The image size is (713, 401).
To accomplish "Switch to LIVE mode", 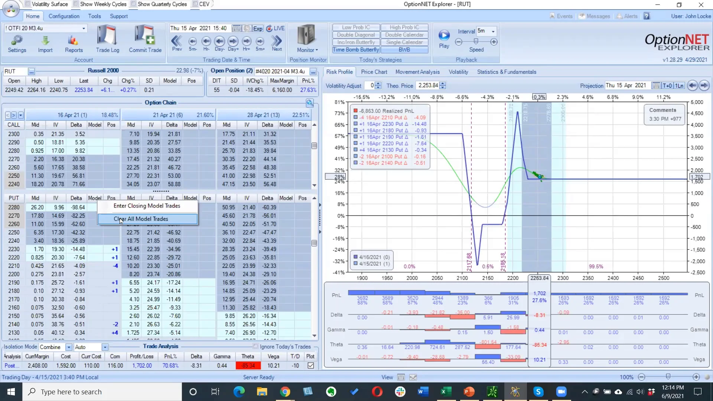I will point(276,28).
